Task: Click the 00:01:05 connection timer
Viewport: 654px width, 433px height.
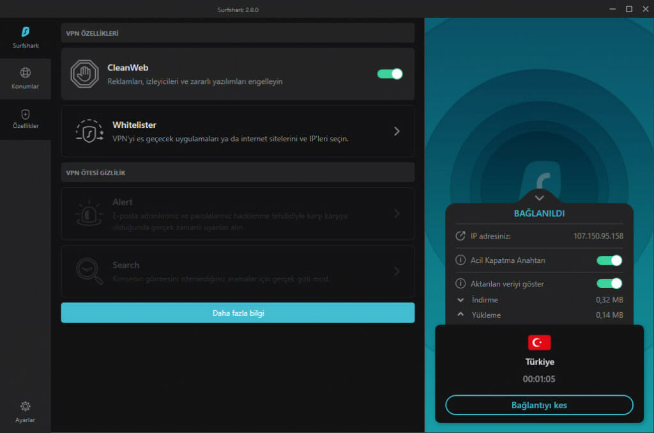Action: tap(539, 379)
